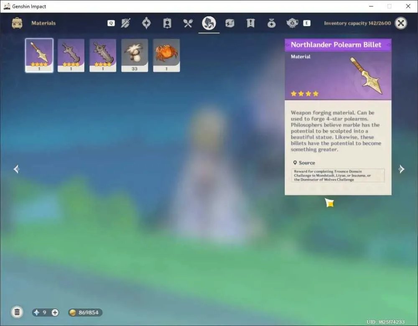Close the inventory with the round X
This screenshot has width=418, height=326.
[401, 23]
